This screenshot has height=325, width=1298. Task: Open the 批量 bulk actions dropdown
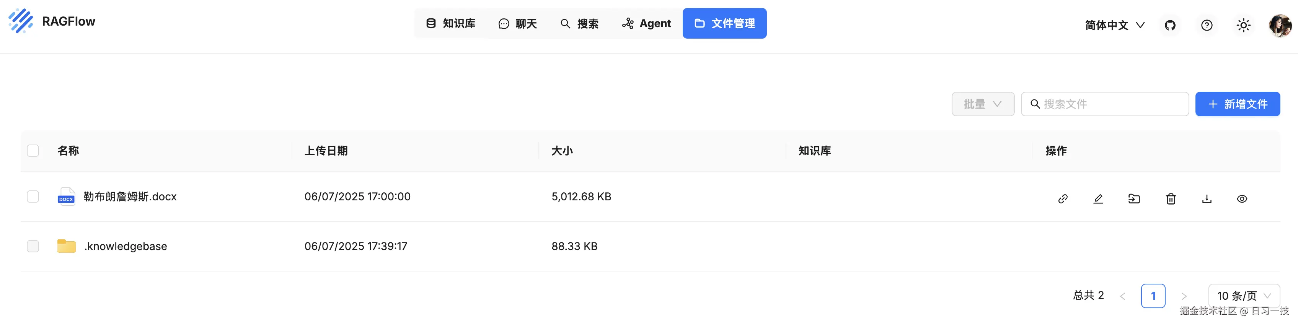(983, 104)
